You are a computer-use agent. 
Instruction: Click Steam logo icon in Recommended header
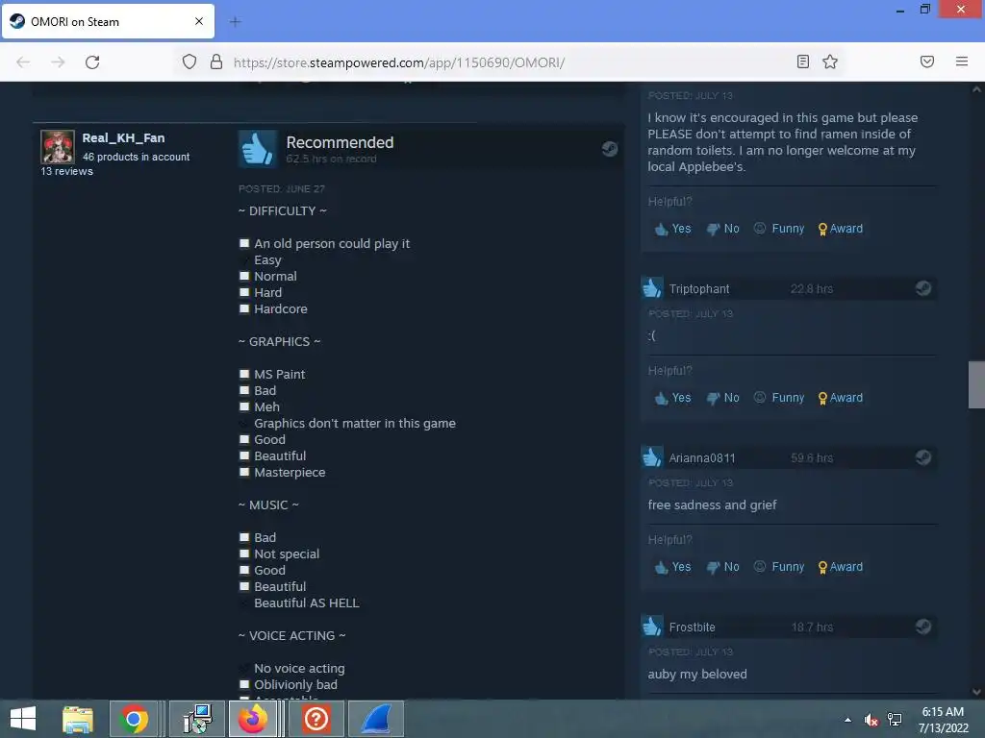click(609, 149)
